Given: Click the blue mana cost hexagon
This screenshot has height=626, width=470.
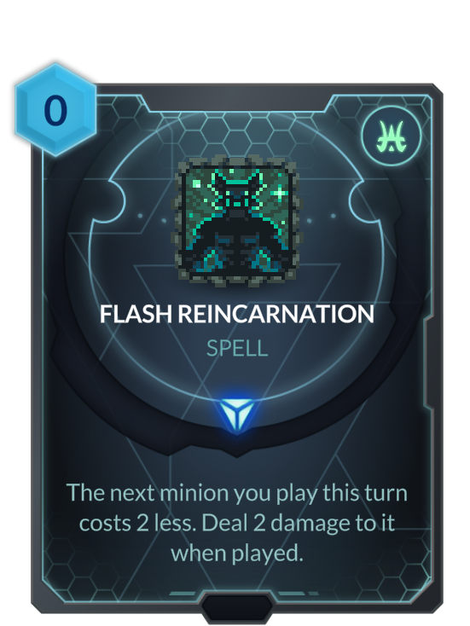Looking at the screenshot, I should 55,109.
